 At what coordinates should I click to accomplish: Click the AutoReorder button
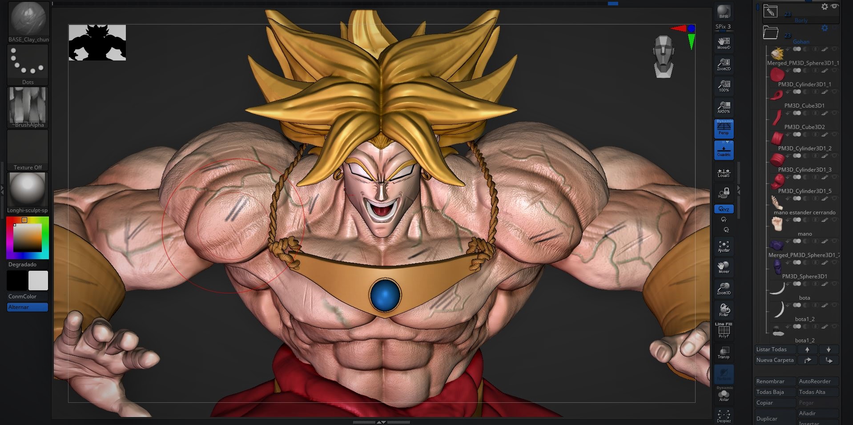818,381
